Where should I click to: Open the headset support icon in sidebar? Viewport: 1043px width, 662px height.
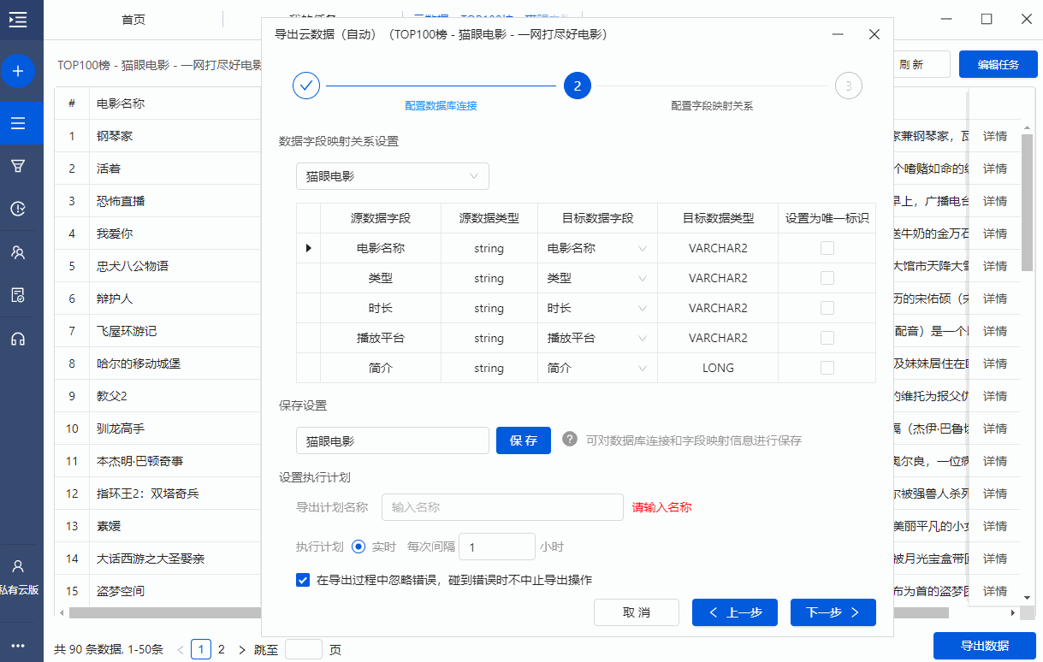point(18,339)
